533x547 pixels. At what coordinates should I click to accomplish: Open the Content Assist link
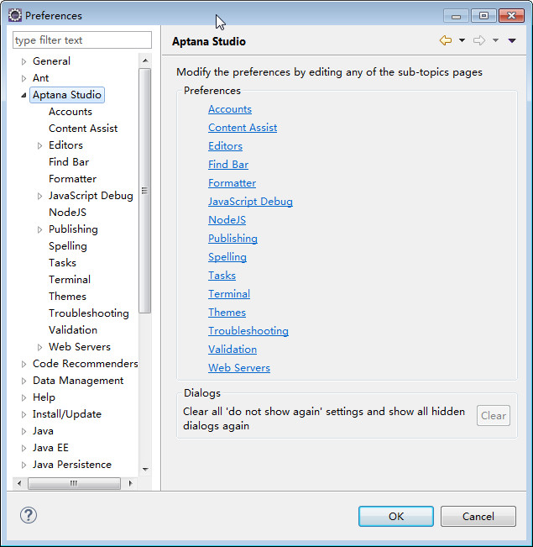243,128
